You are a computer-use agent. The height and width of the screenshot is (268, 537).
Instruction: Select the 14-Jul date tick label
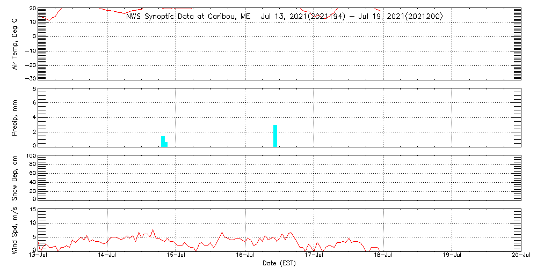(107, 256)
